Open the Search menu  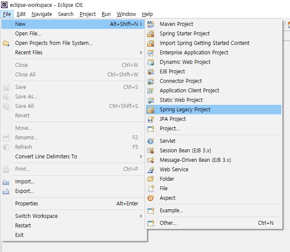[66, 14]
